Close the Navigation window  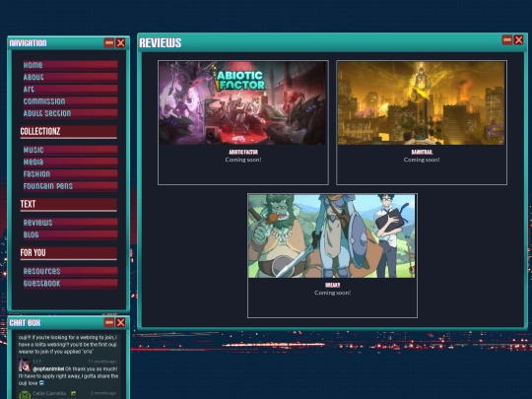click(x=121, y=42)
